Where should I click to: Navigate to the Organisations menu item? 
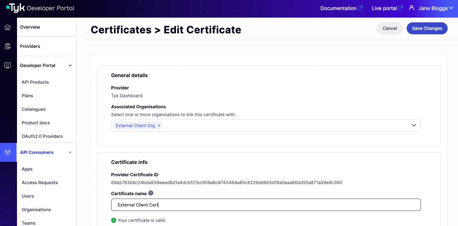click(36, 210)
